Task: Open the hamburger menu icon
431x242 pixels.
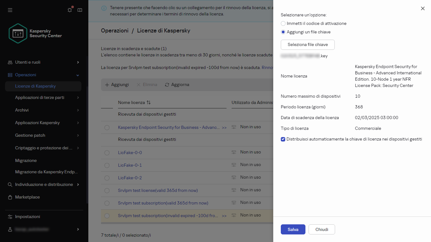Action: (x=10, y=10)
